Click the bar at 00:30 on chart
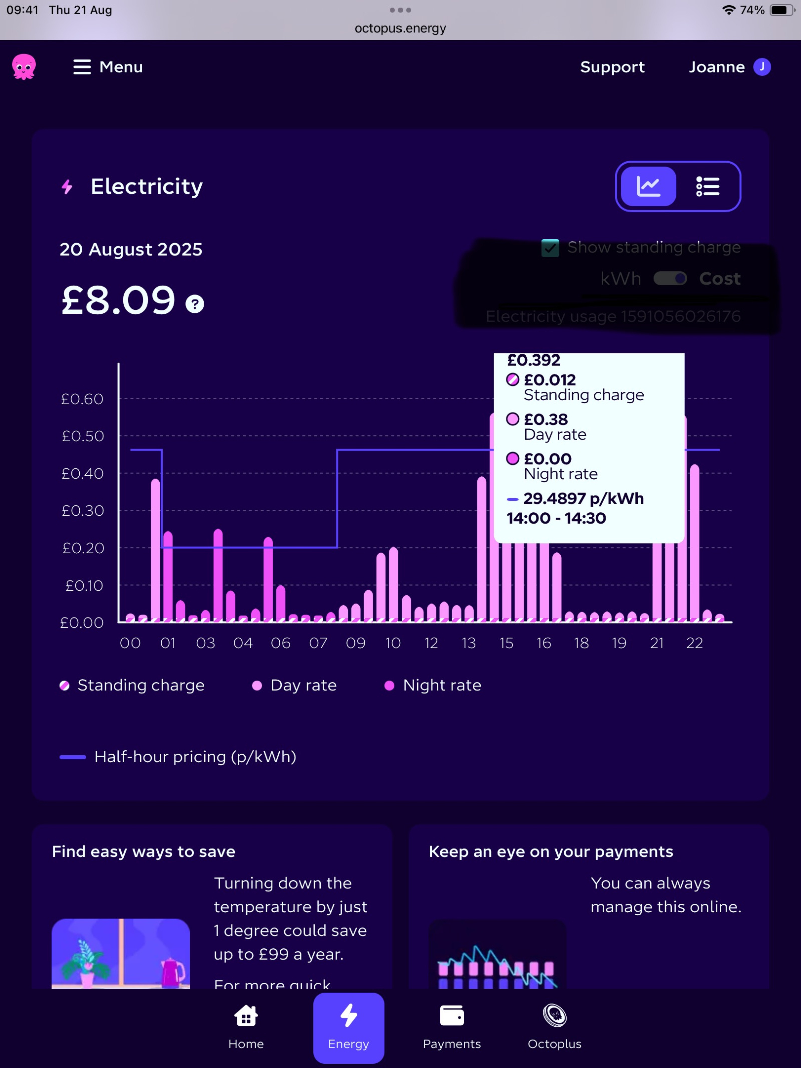801x1068 pixels. click(143, 618)
